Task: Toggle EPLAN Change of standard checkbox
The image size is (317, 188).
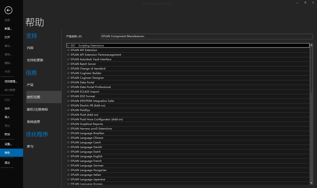Action: coord(68,69)
